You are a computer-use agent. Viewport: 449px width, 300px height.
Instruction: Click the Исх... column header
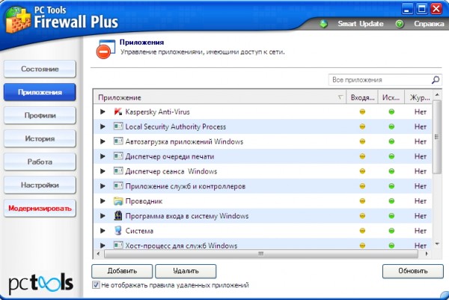391,97
